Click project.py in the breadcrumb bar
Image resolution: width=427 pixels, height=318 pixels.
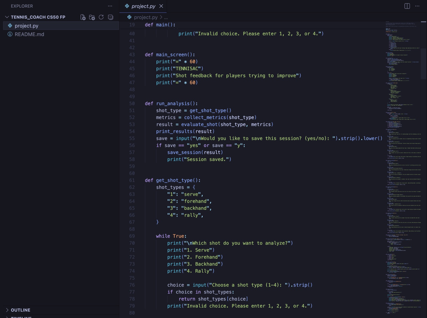click(146, 17)
